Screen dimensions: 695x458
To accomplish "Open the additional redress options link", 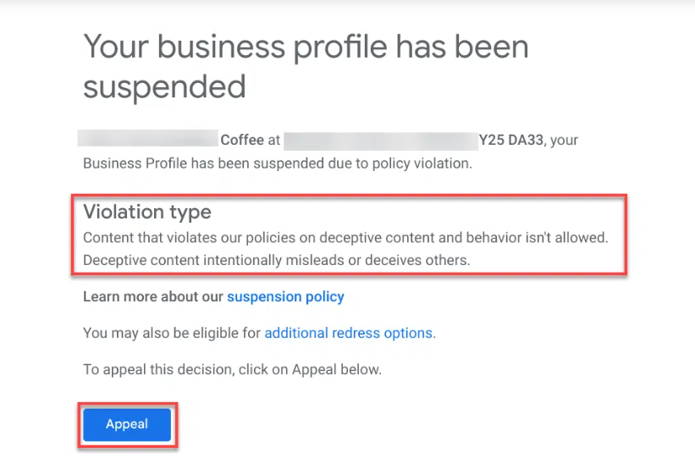I will (x=348, y=333).
